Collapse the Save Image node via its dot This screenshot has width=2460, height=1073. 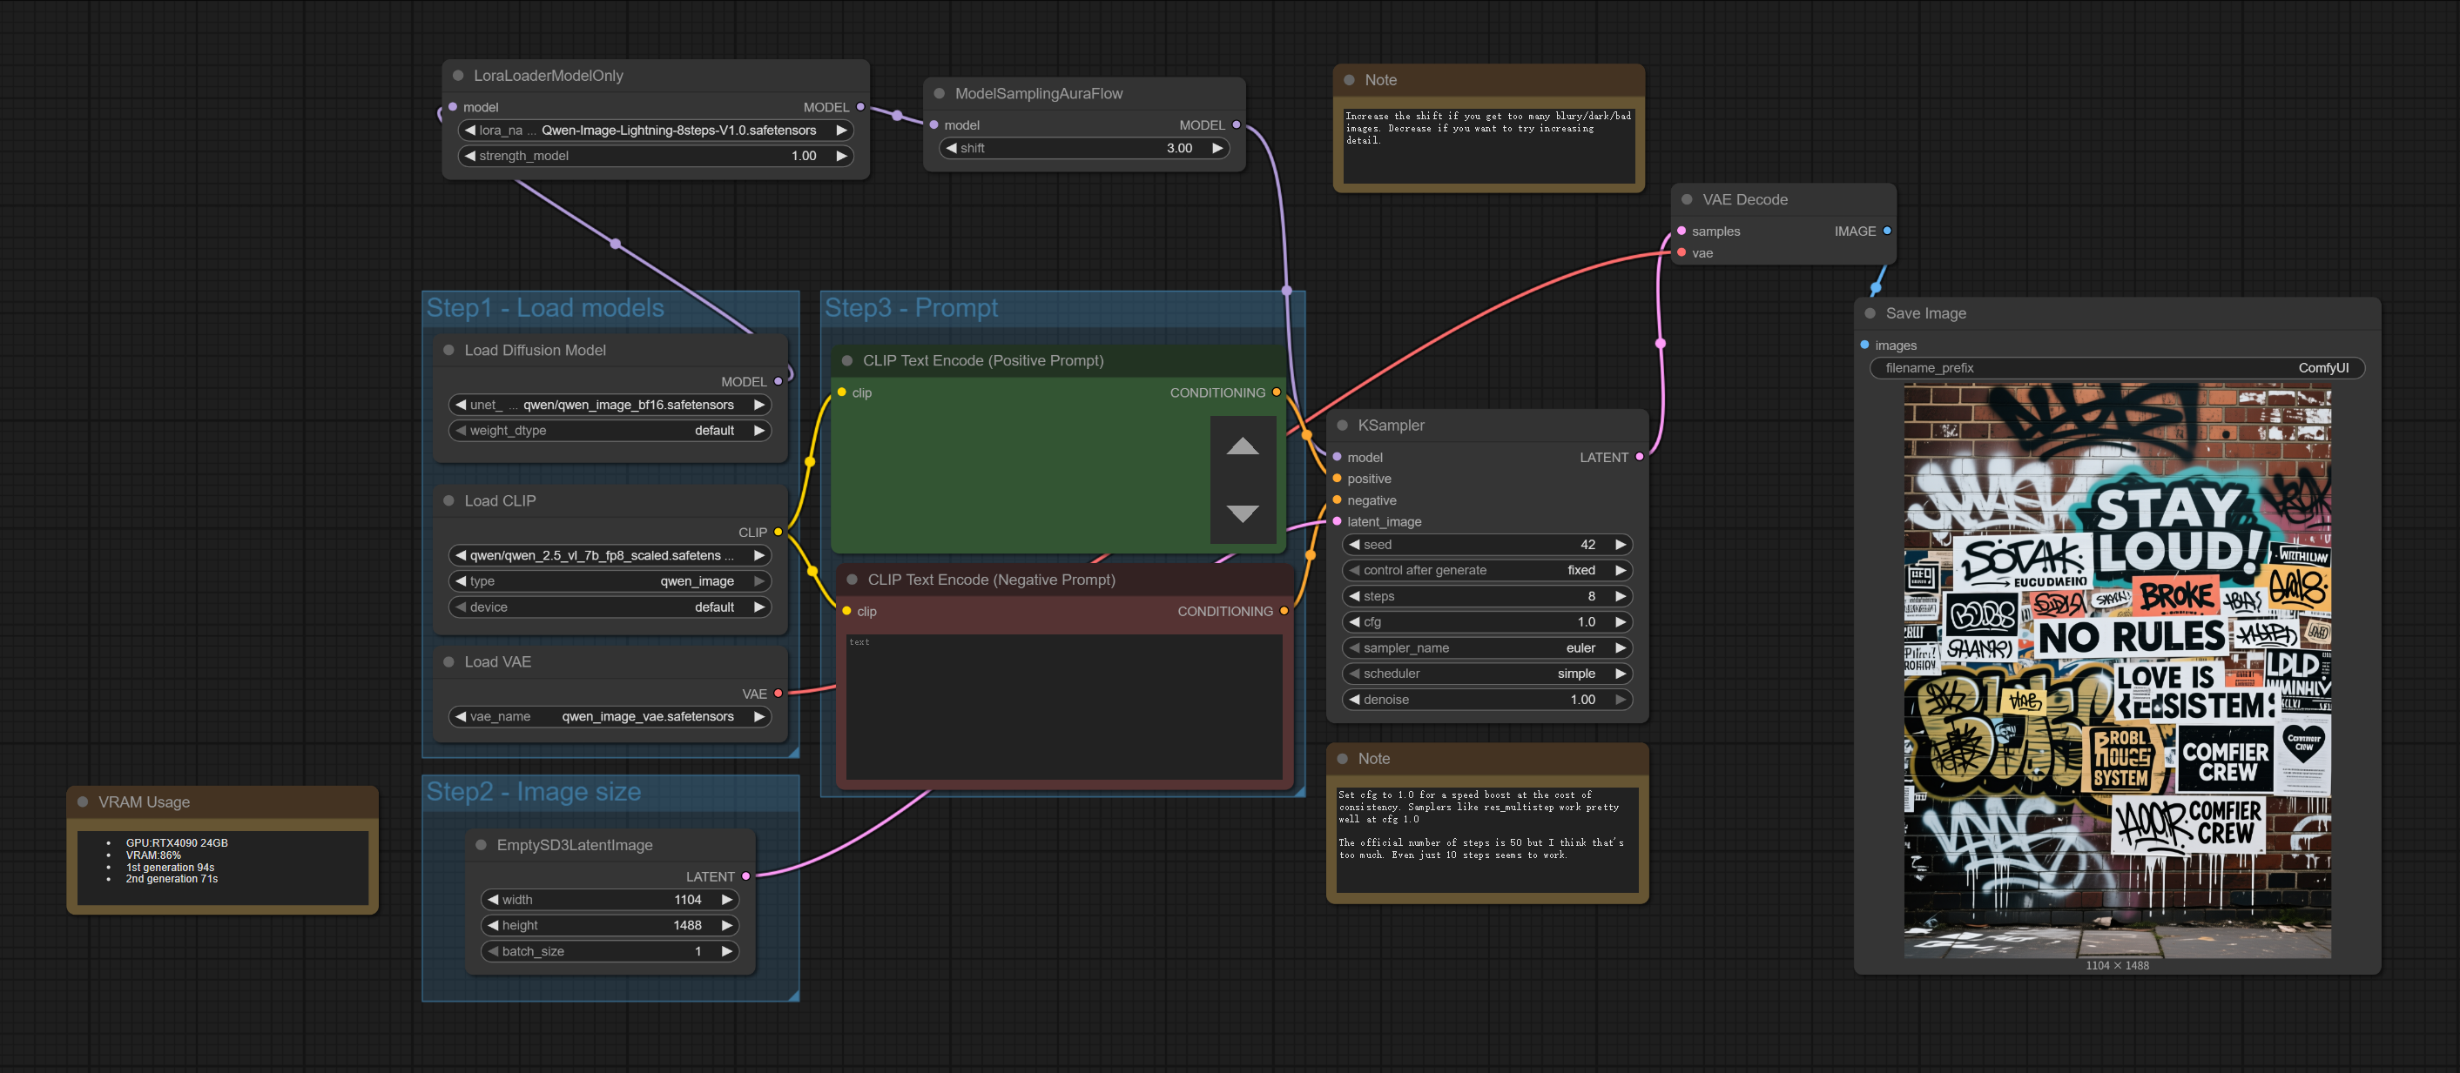click(x=1870, y=313)
